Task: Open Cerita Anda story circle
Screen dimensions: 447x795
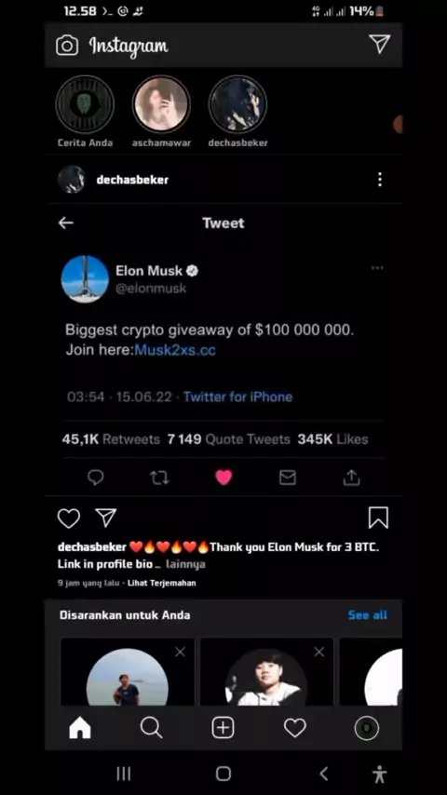Action: coord(85,104)
